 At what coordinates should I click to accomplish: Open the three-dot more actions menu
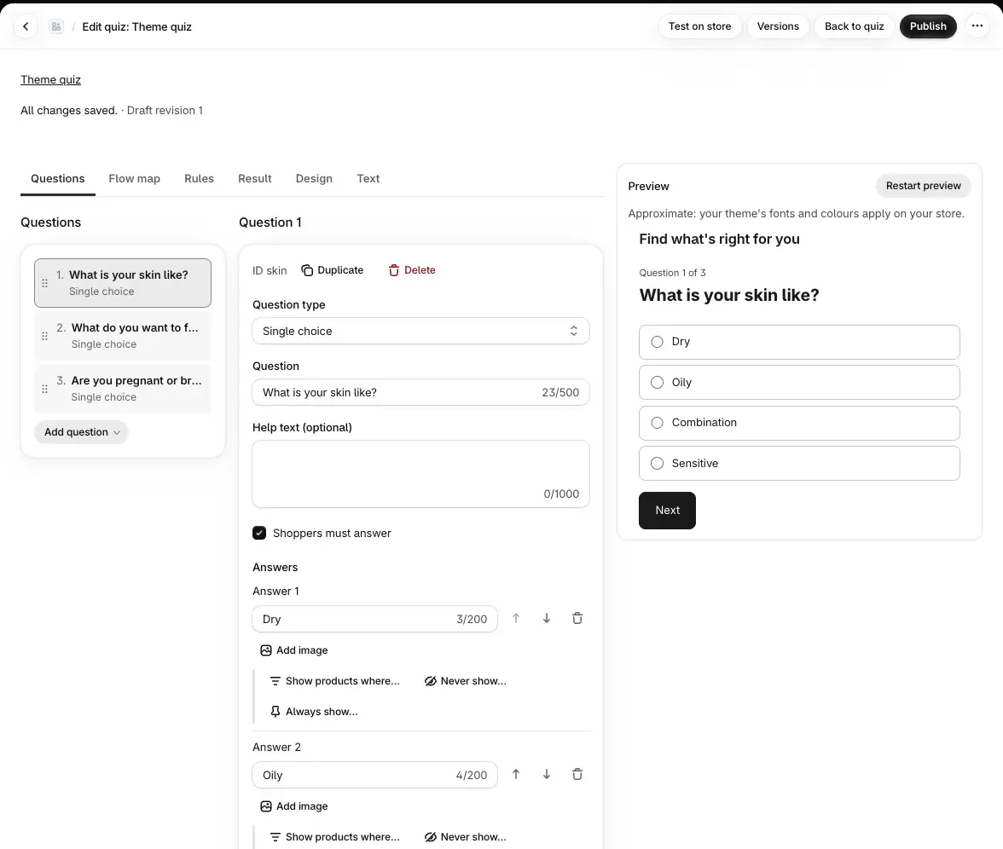pos(977,26)
